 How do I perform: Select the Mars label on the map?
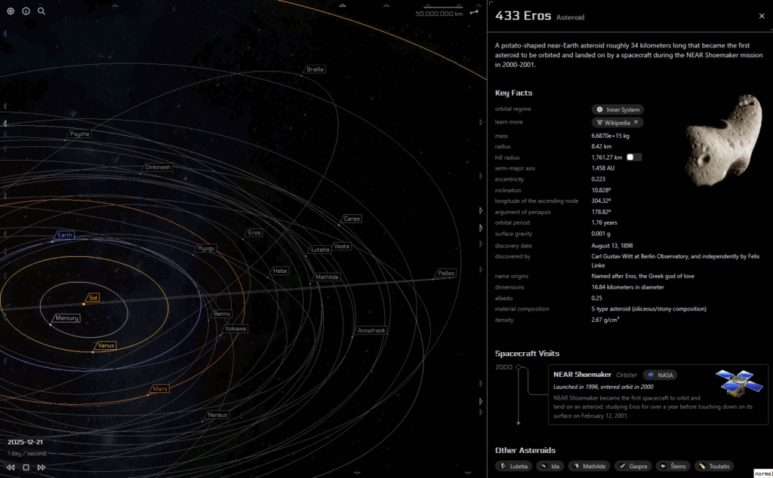point(160,389)
